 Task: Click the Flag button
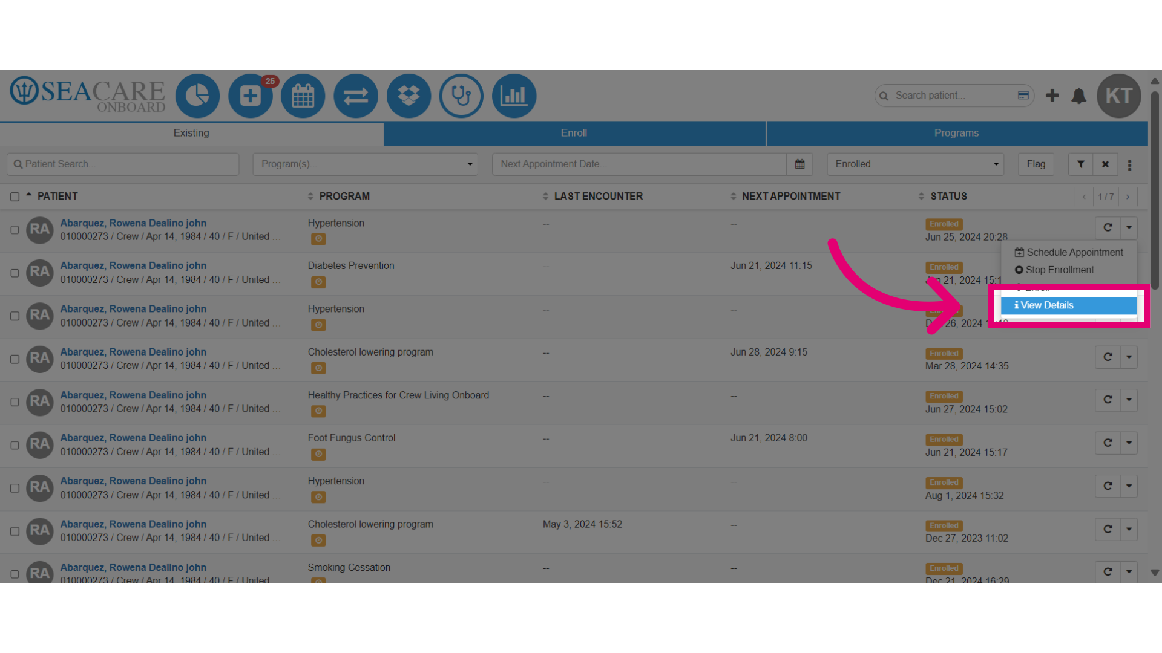[x=1036, y=164]
